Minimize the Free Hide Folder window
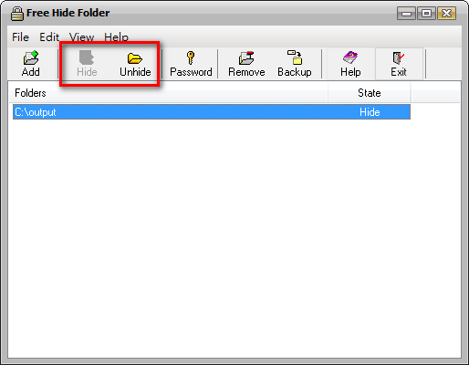This screenshot has width=469, height=365. 406,13
